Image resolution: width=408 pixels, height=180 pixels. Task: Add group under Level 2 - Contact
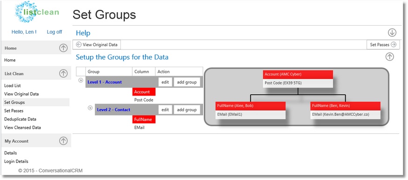pos(187,110)
